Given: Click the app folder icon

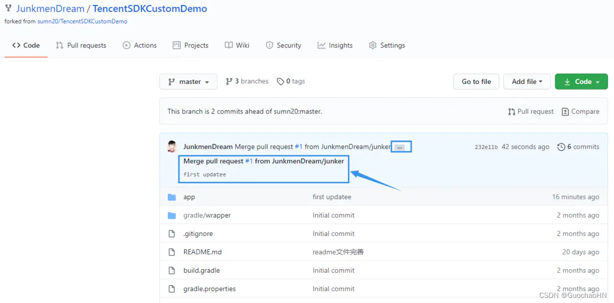Looking at the screenshot, I should pyautogui.click(x=172, y=197).
